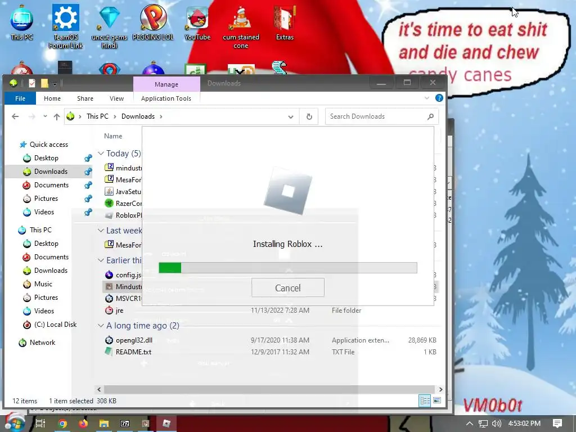
Task: Open 7-Zip from taskbar
Action: [125, 424]
